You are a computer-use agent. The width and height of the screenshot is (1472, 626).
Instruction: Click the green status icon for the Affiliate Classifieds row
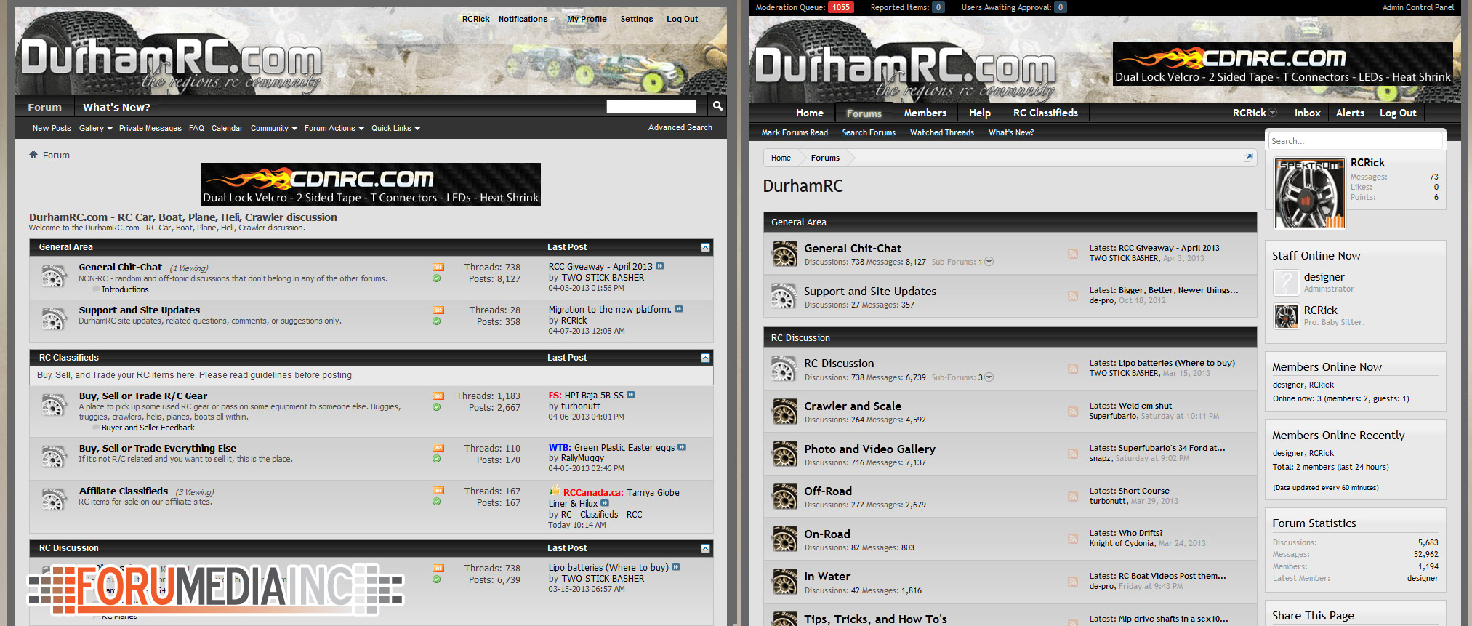tap(437, 502)
